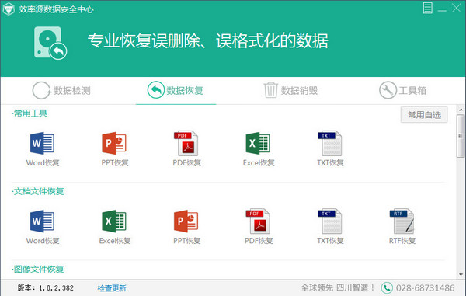Viewport: 466px width, 296px height.
Task: Open TXT恢复 in 常用工具 section
Action: point(330,148)
